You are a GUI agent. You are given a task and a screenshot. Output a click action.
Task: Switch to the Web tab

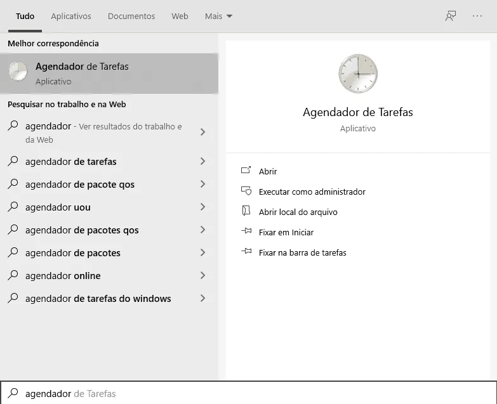[x=180, y=16]
